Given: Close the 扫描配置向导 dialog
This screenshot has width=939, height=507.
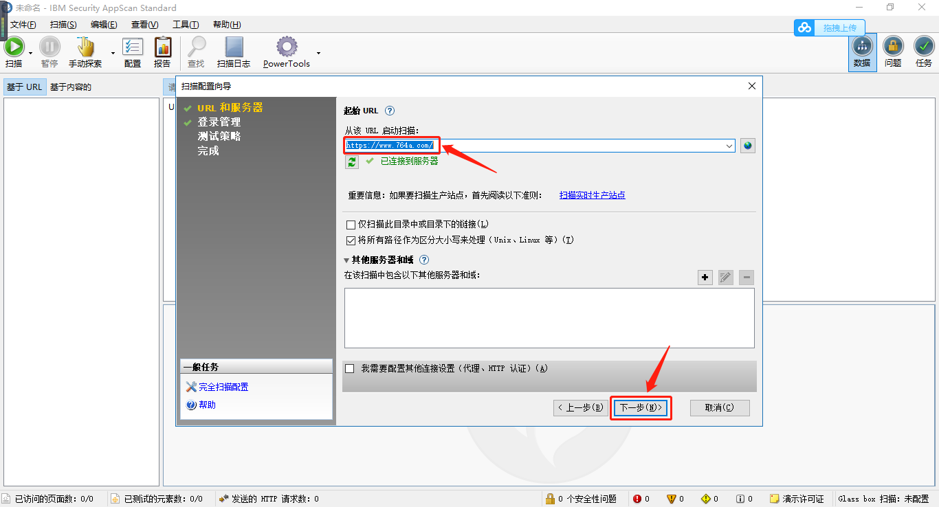Looking at the screenshot, I should 751,87.
